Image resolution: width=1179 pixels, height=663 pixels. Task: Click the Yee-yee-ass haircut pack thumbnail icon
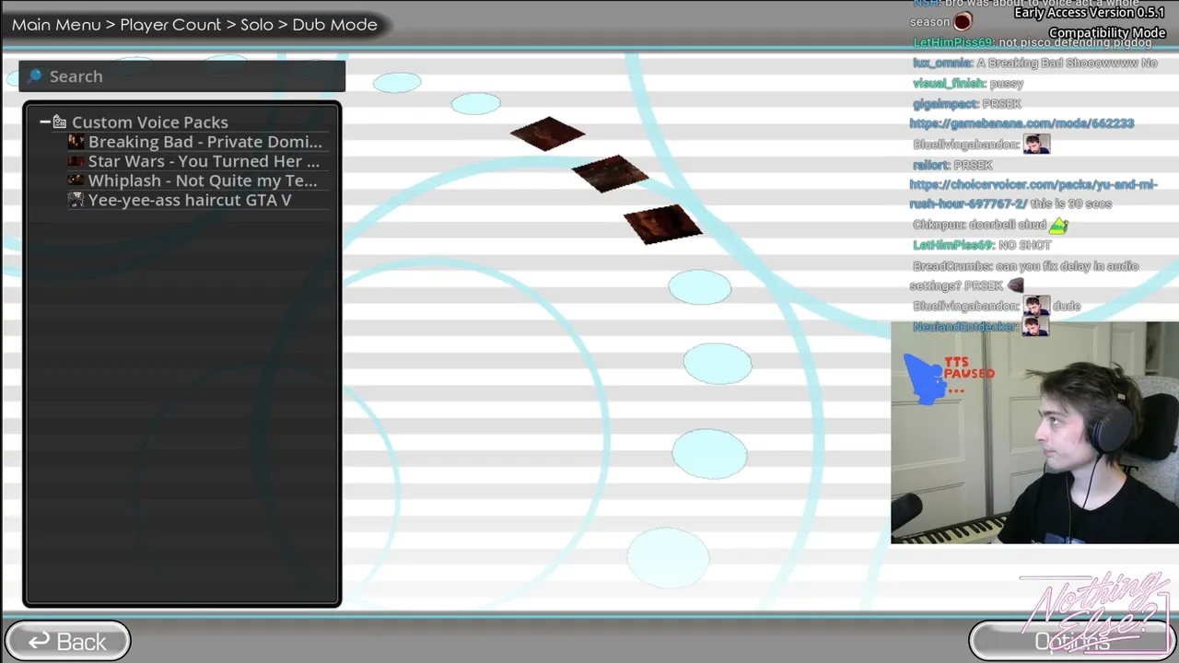(x=76, y=200)
